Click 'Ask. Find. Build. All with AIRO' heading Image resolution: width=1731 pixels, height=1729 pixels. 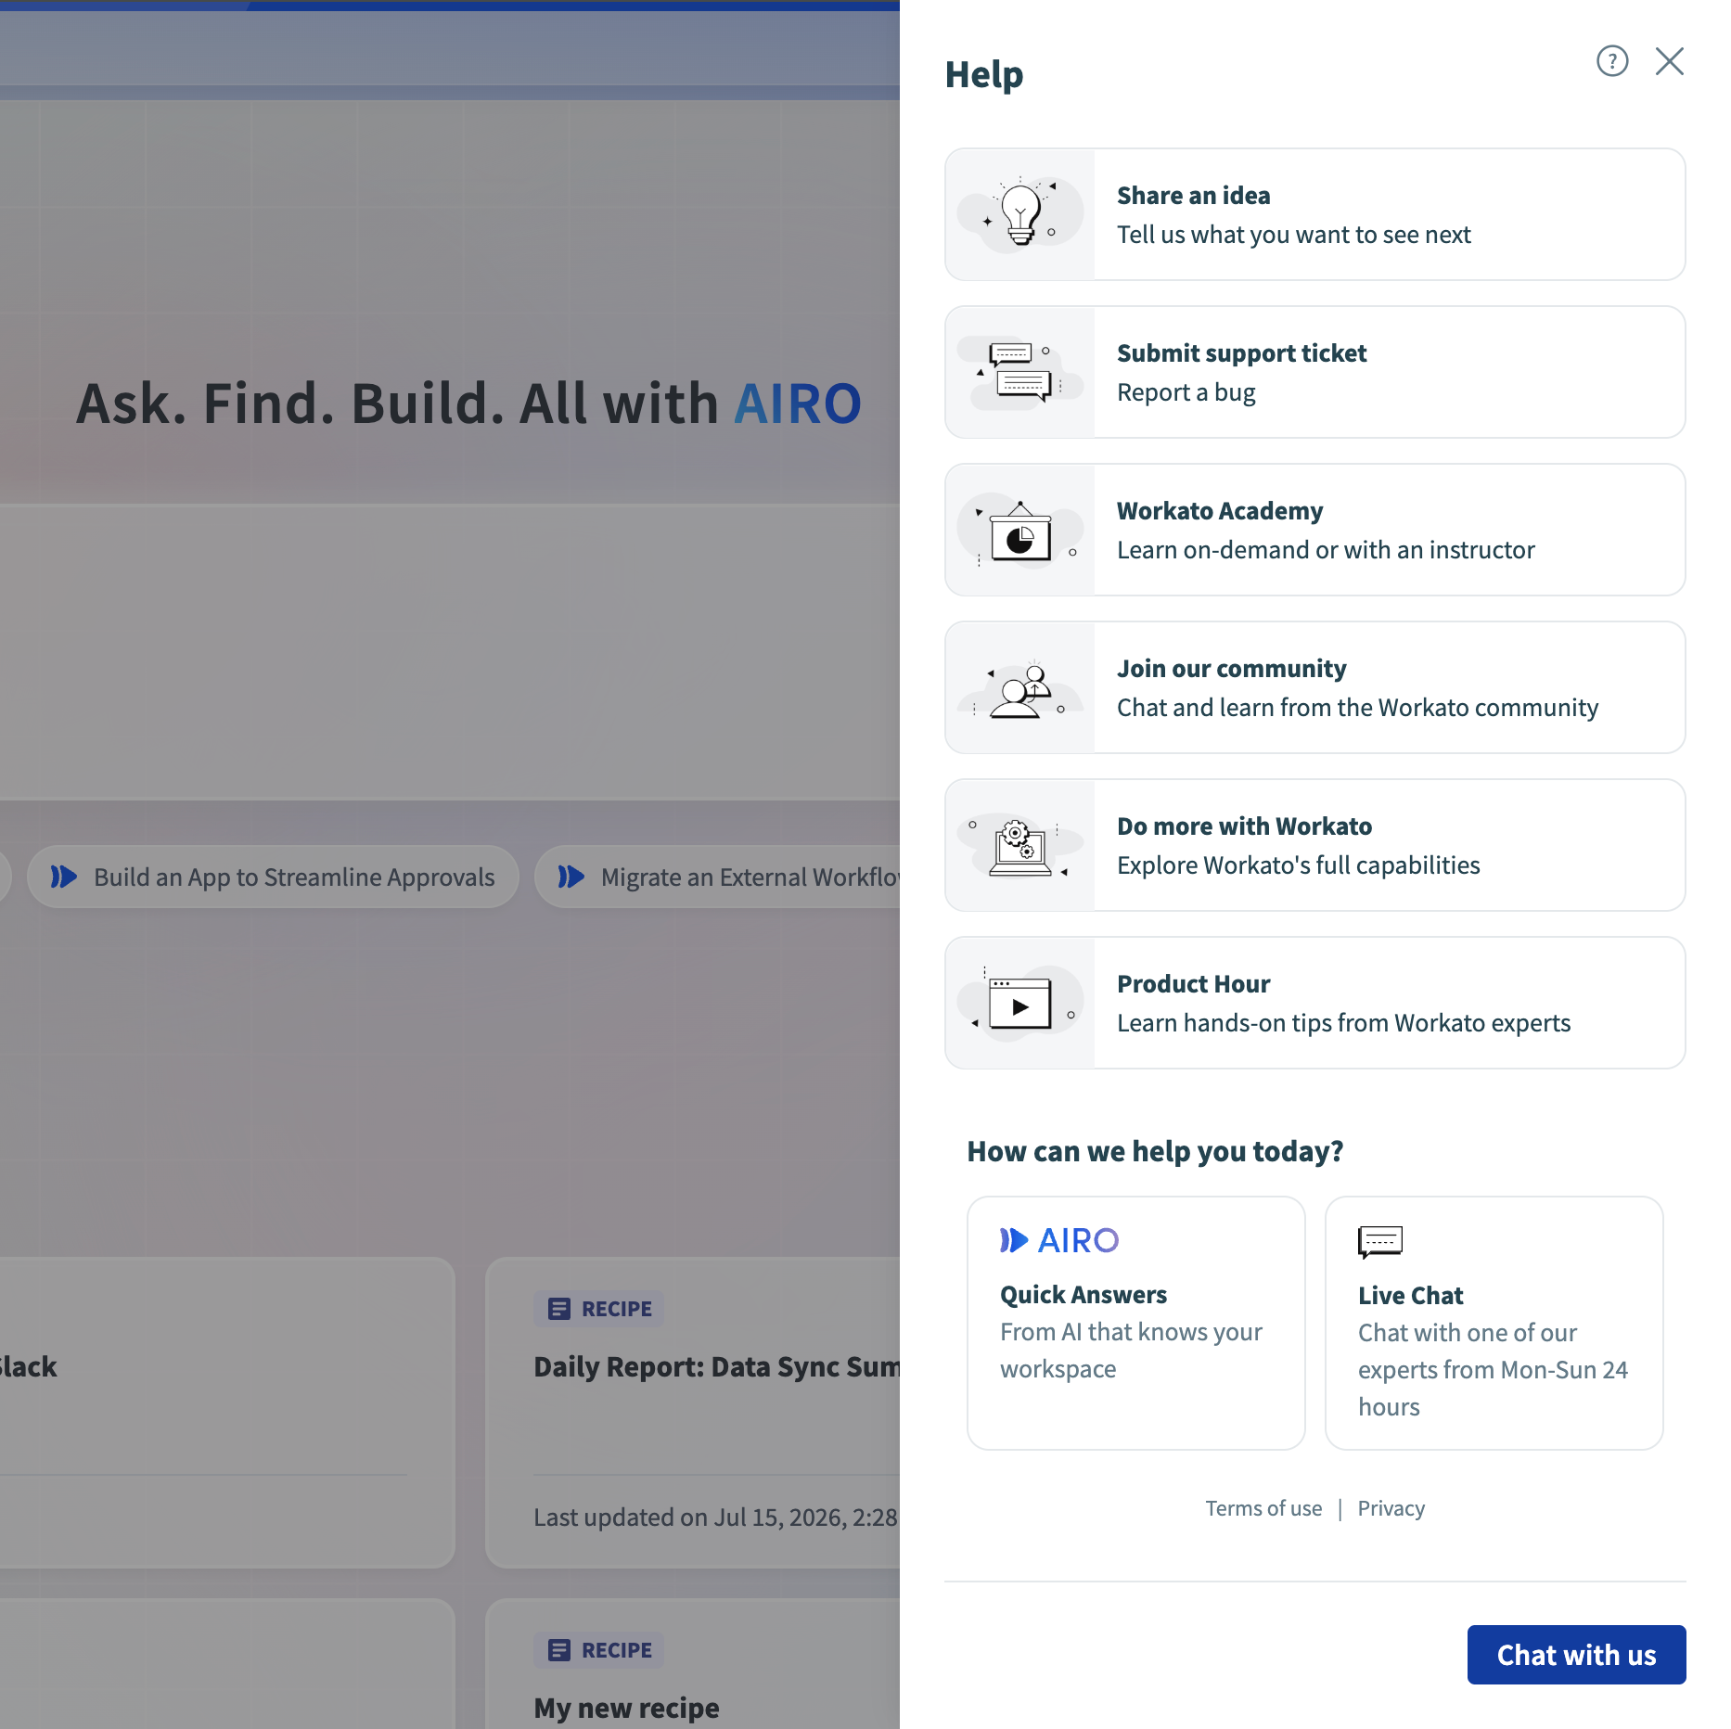(x=468, y=403)
